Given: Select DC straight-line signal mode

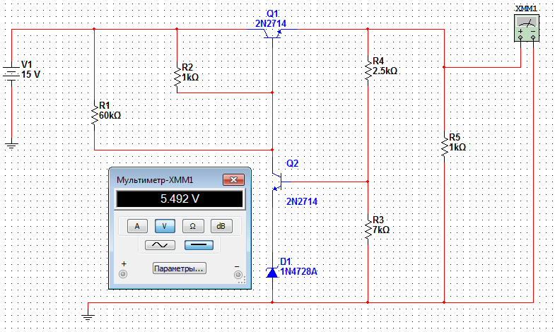Looking at the screenshot, I should tap(199, 245).
